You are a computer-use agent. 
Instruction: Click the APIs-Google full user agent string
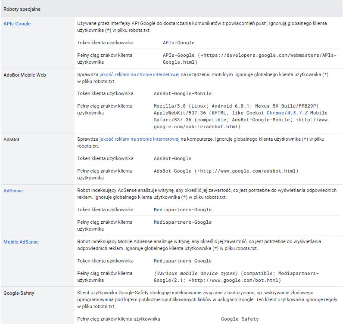point(249,59)
